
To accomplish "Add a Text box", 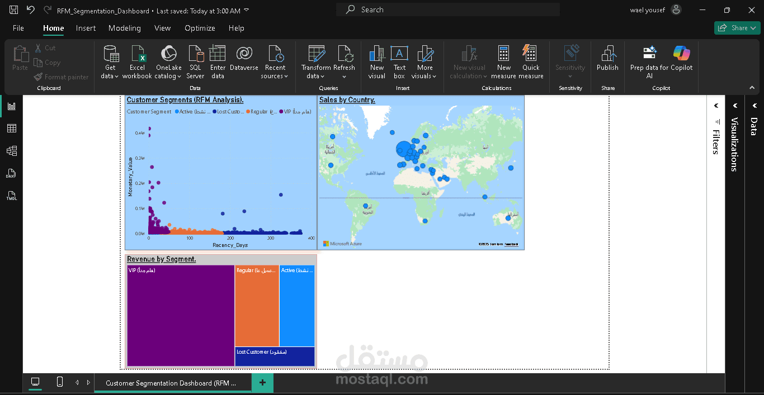I will tap(399, 62).
